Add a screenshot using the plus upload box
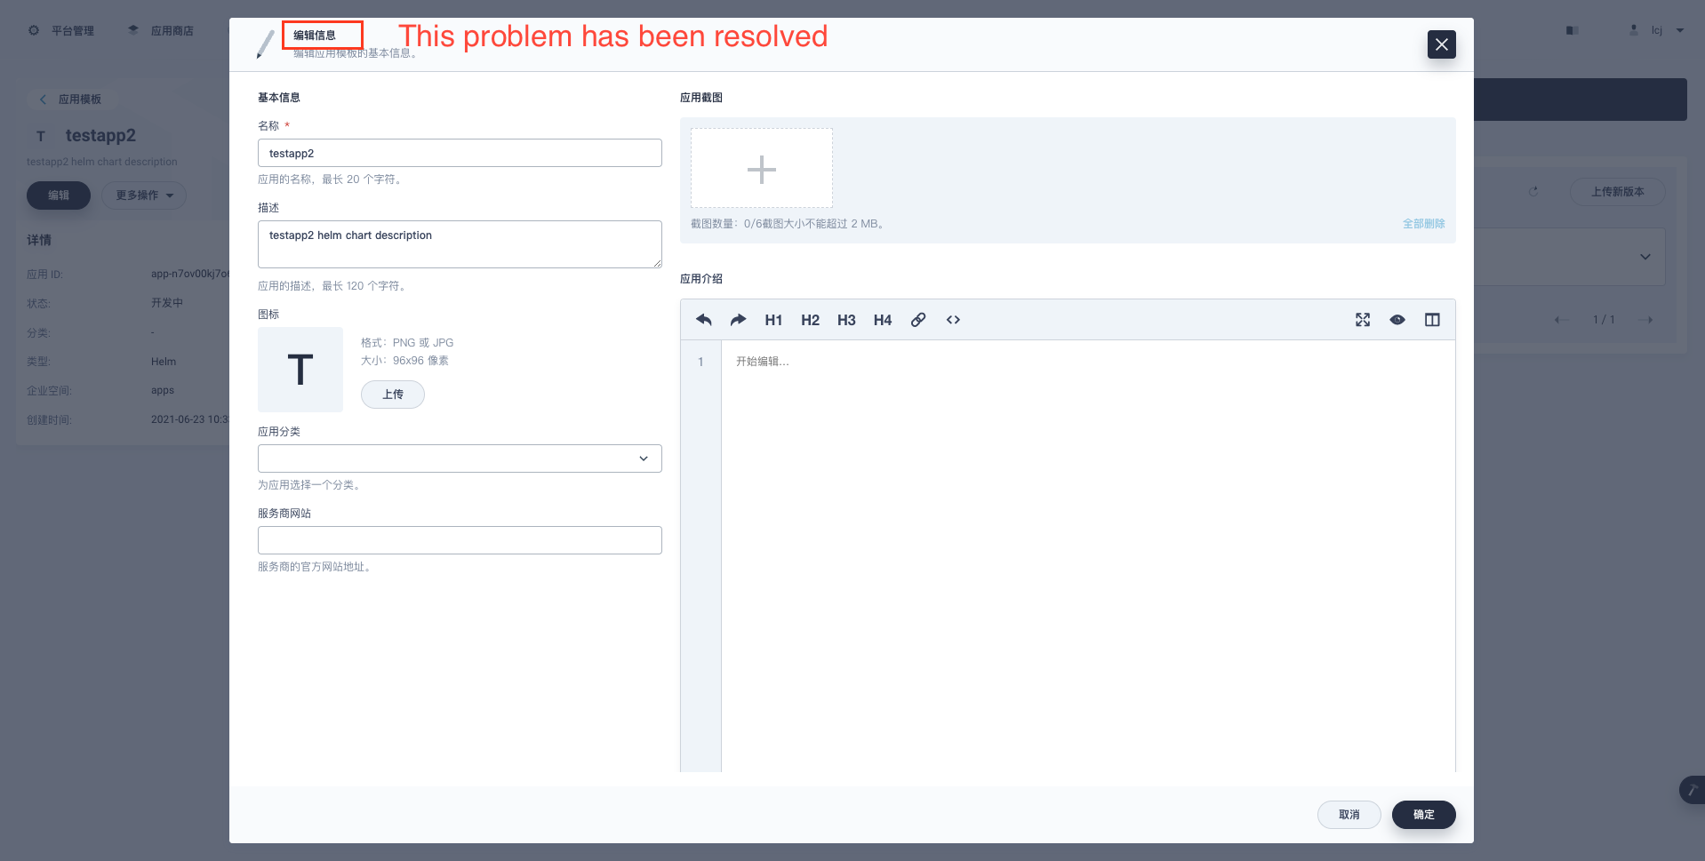 point(761,168)
